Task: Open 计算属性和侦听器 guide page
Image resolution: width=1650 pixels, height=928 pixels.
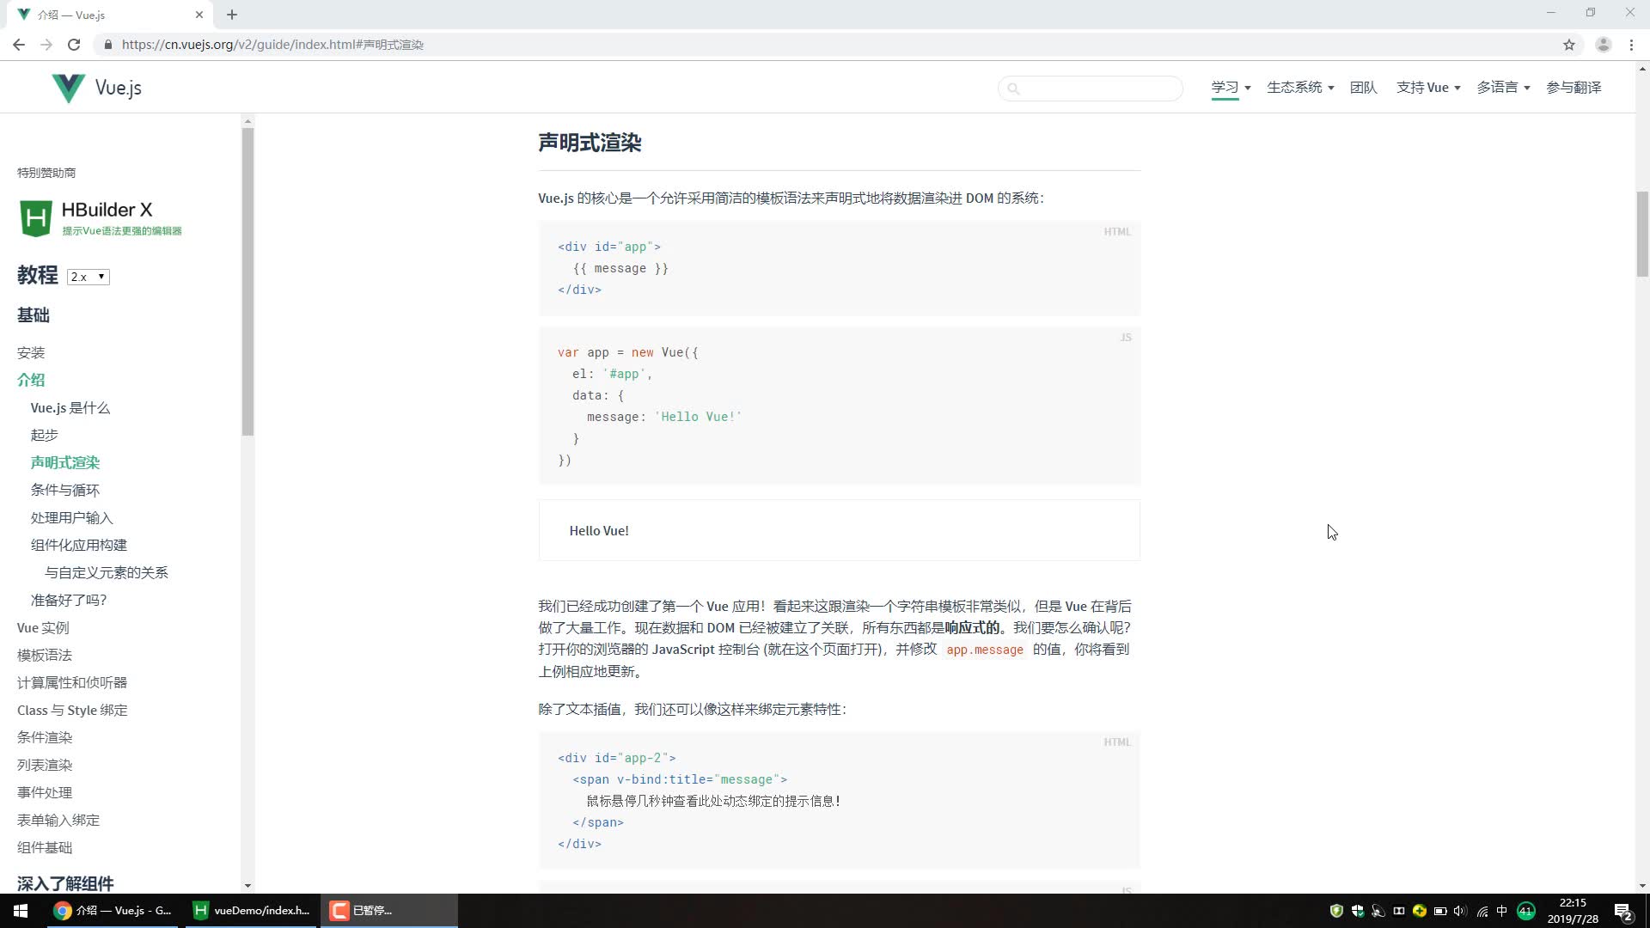Action: pyautogui.click(x=72, y=683)
